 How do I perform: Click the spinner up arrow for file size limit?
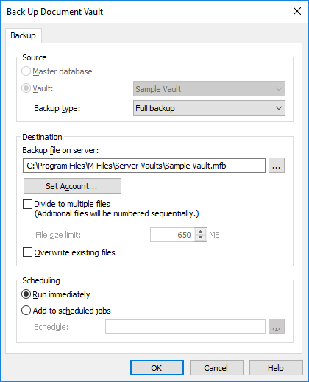tap(201, 232)
